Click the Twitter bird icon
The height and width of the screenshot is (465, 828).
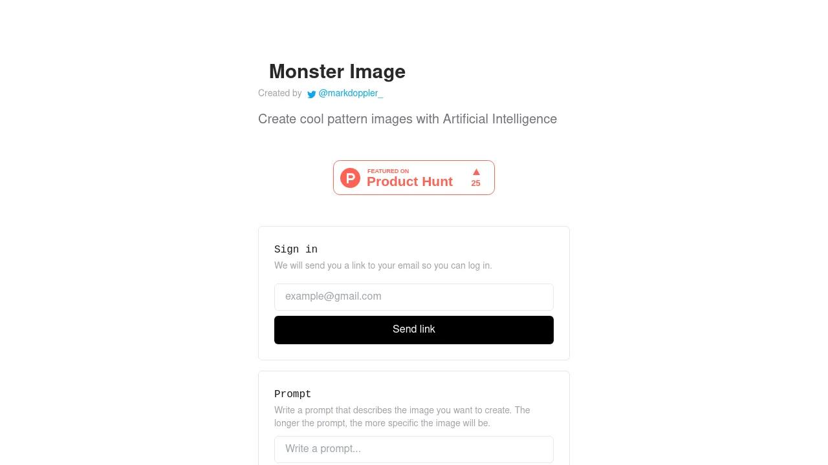coord(312,94)
